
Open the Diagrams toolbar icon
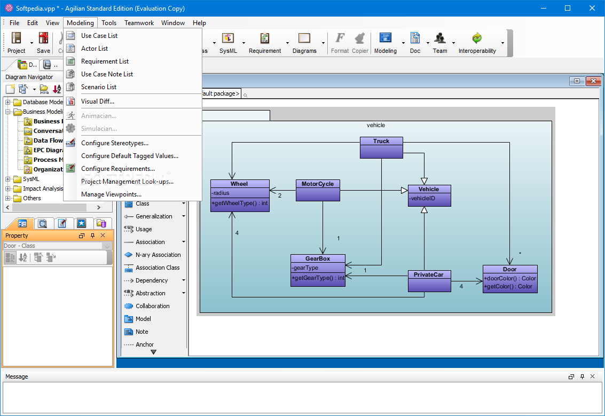click(x=304, y=42)
